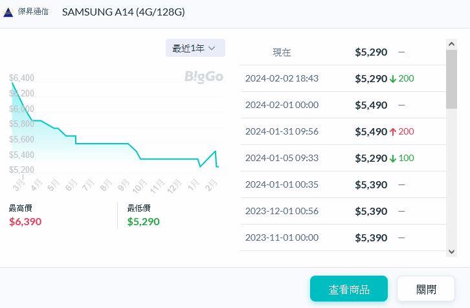Select the 2023-12-01 00:56 price row
The image size is (470, 308).
[342, 211]
